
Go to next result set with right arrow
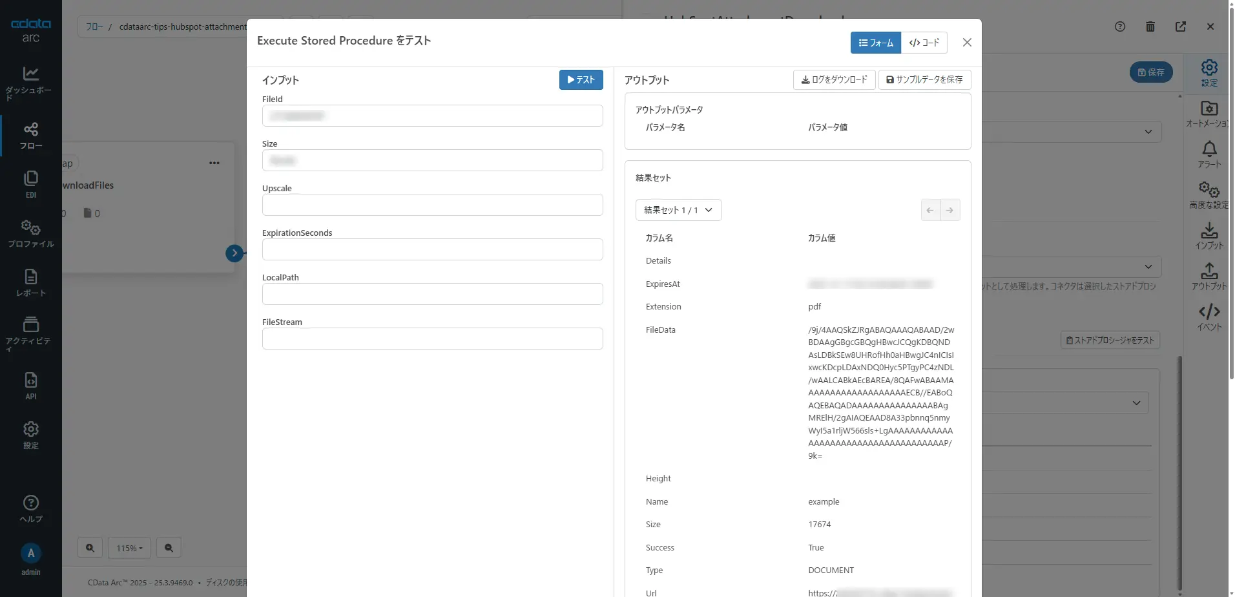tap(950, 209)
